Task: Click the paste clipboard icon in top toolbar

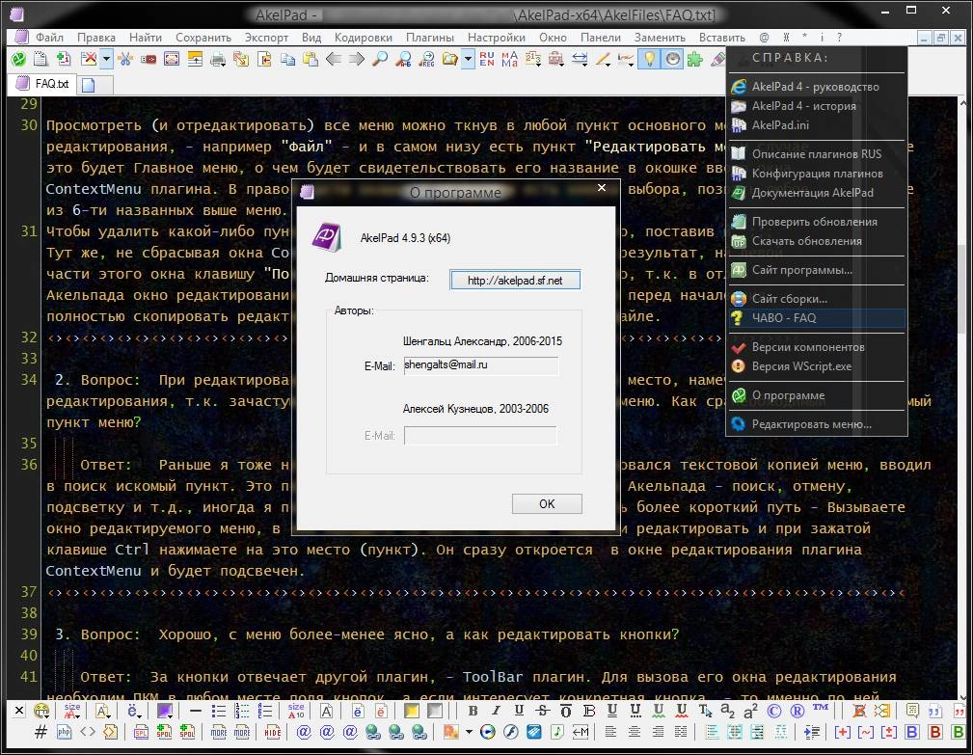Action: click(311, 59)
